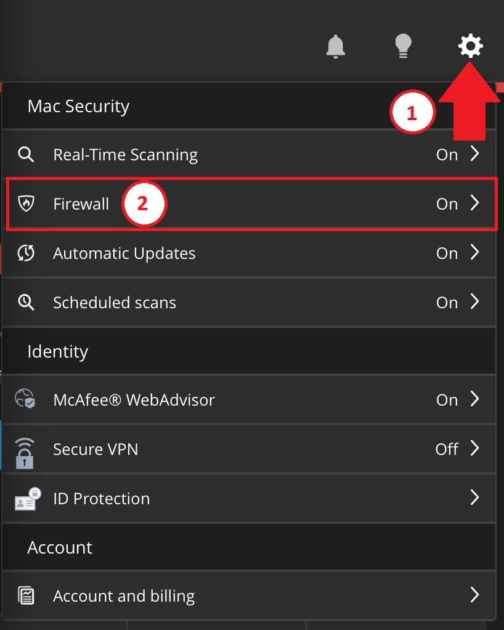Click the Identity section header
The height and width of the screenshot is (630, 504).
pos(57,351)
